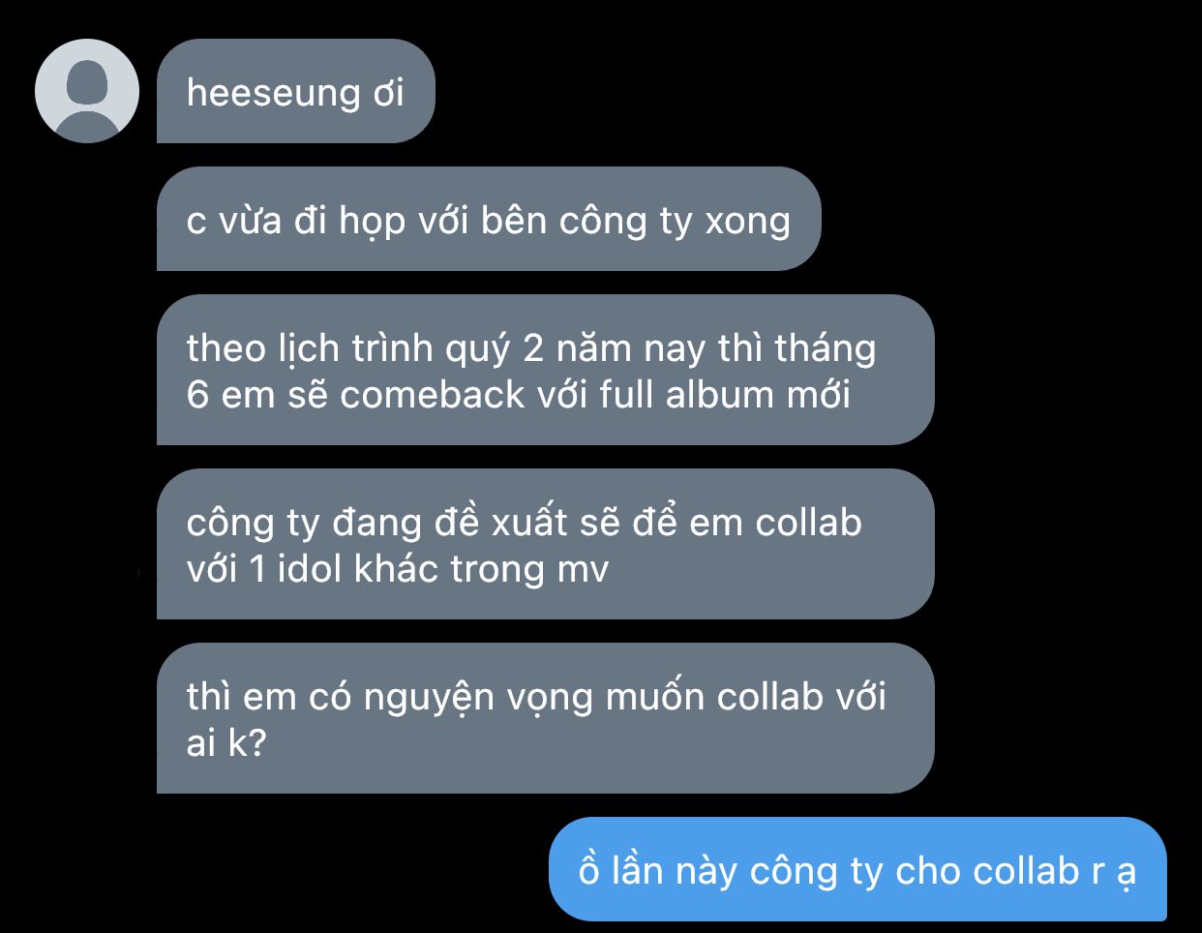Click the word 'họp' in the meeting message
1202x933 pixels.
pos(372,223)
